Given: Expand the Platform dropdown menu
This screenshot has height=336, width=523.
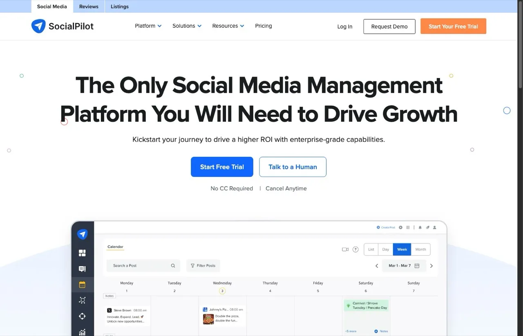Looking at the screenshot, I should click(x=148, y=26).
